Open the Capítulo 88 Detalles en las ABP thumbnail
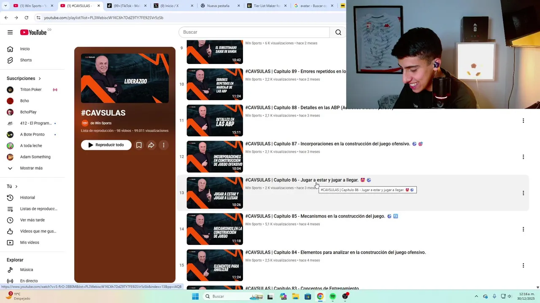 click(x=215, y=120)
